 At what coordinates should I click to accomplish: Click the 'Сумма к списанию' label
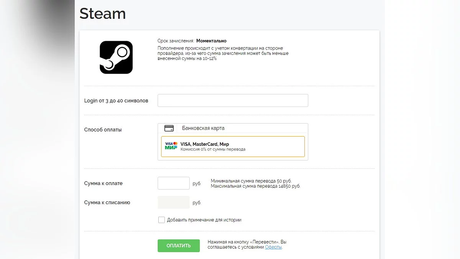point(107,202)
